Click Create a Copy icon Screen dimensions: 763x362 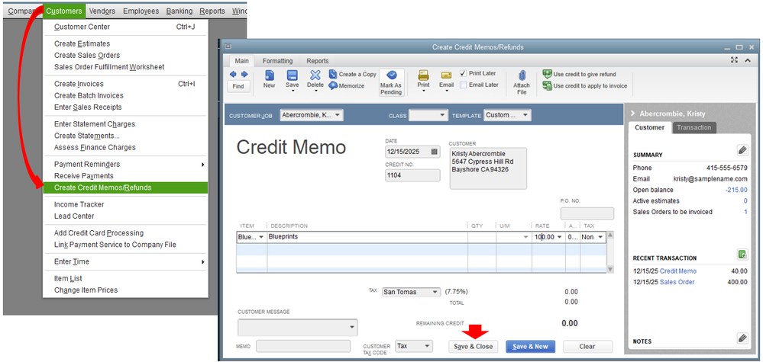pyautogui.click(x=333, y=74)
